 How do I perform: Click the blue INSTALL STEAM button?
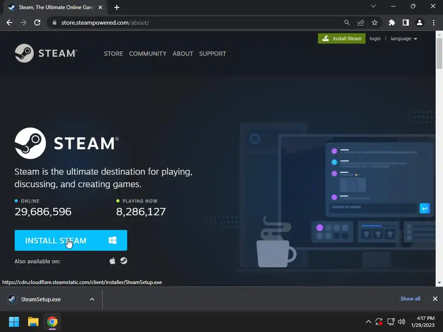pos(71,240)
